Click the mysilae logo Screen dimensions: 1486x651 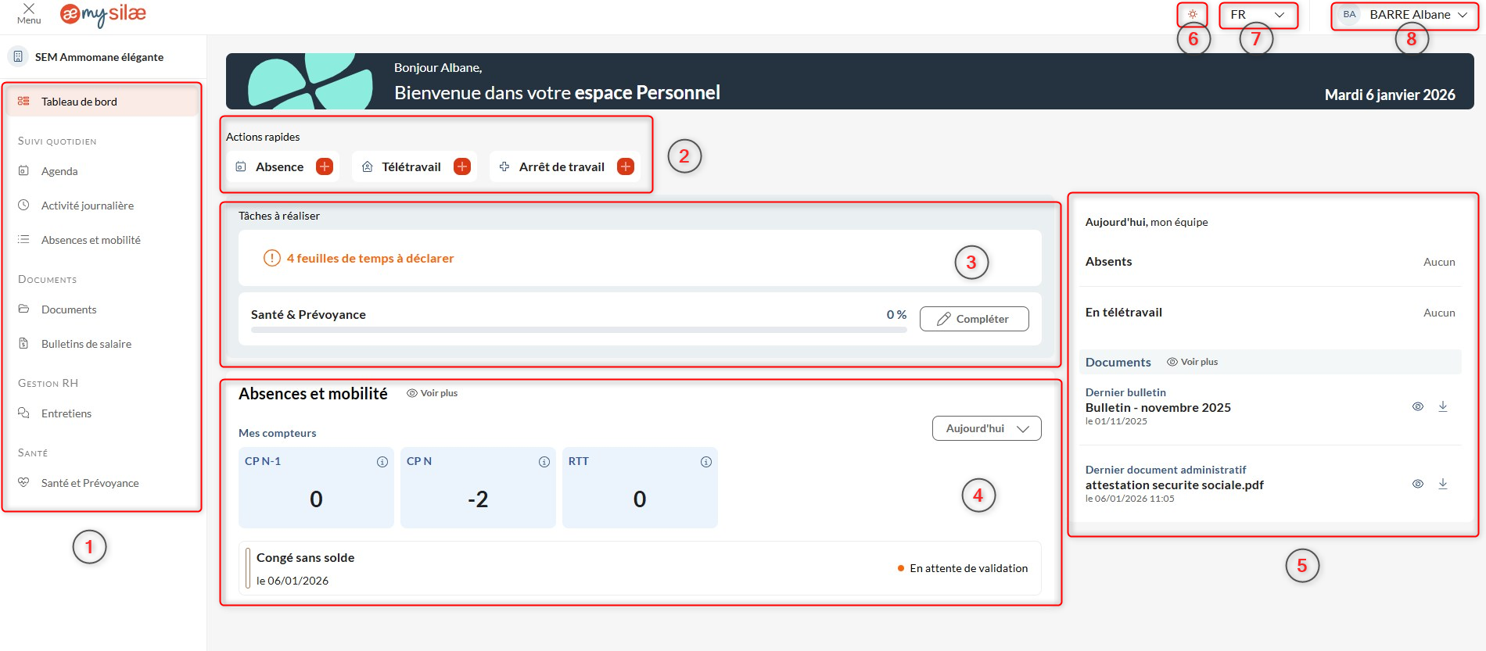pyautogui.click(x=103, y=14)
